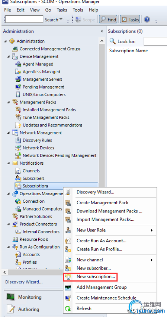This screenshot has height=317, width=167.
Task: Open the New channel submenu
Action: point(110,260)
